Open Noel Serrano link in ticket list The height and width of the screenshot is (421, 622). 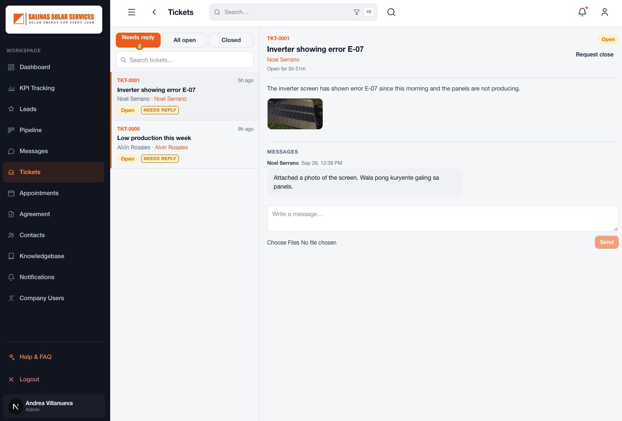coord(170,99)
